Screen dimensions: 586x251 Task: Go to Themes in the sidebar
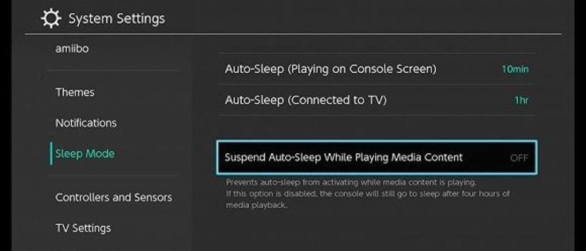(x=75, y=92)
